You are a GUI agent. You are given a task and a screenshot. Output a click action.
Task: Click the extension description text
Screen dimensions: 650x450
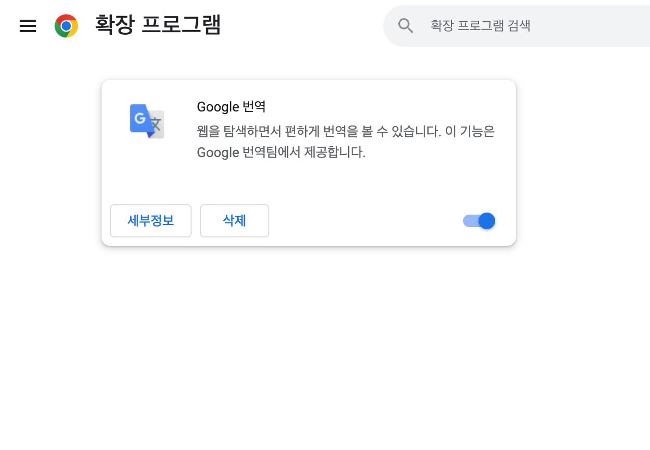pos(345,142)
